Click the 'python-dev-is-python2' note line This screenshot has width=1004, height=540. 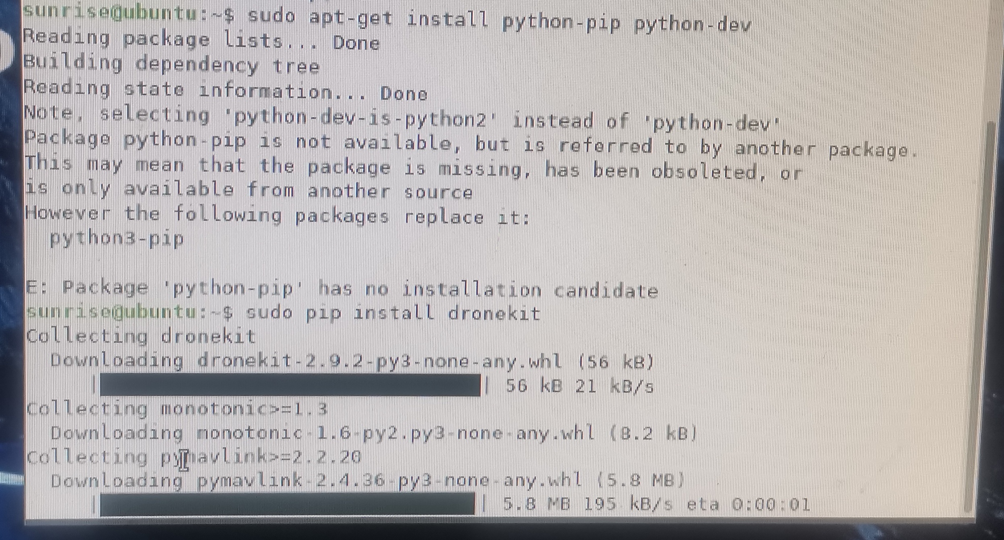[x=401, y=119]
